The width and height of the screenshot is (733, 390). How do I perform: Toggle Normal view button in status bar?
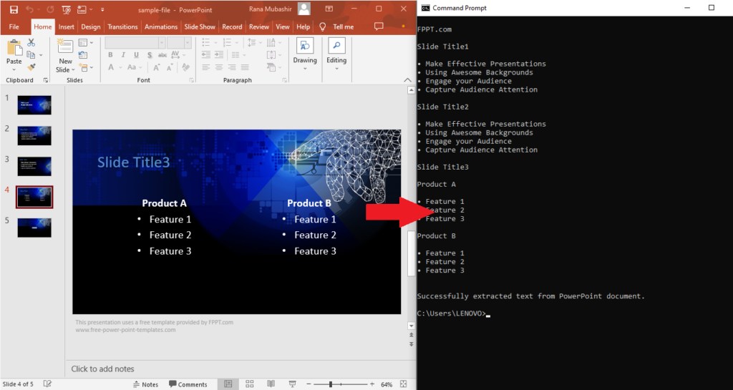click(x=228, y=384)
